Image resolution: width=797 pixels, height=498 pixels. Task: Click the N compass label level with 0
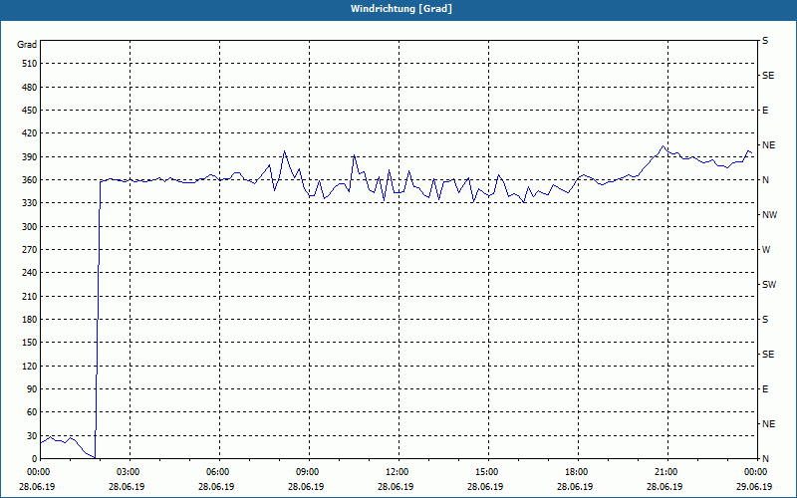765,459
